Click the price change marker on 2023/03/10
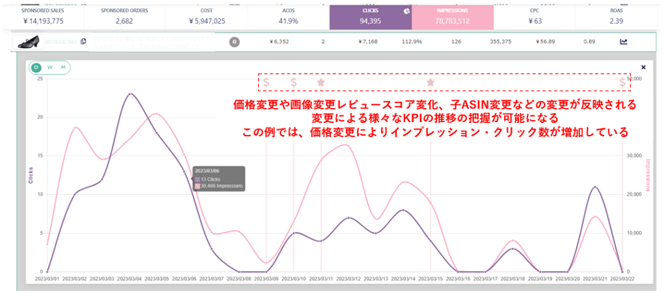Image resolution: width=664 pixels, height=296 pixels. 293,82
